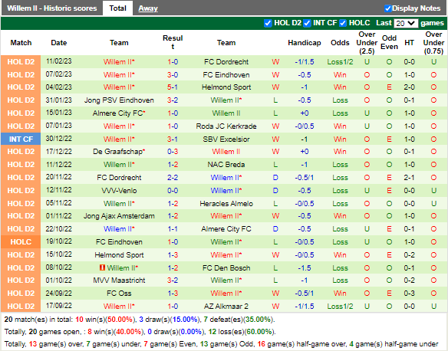Open Almere City FC team on 15/01/23

[117, 113]
